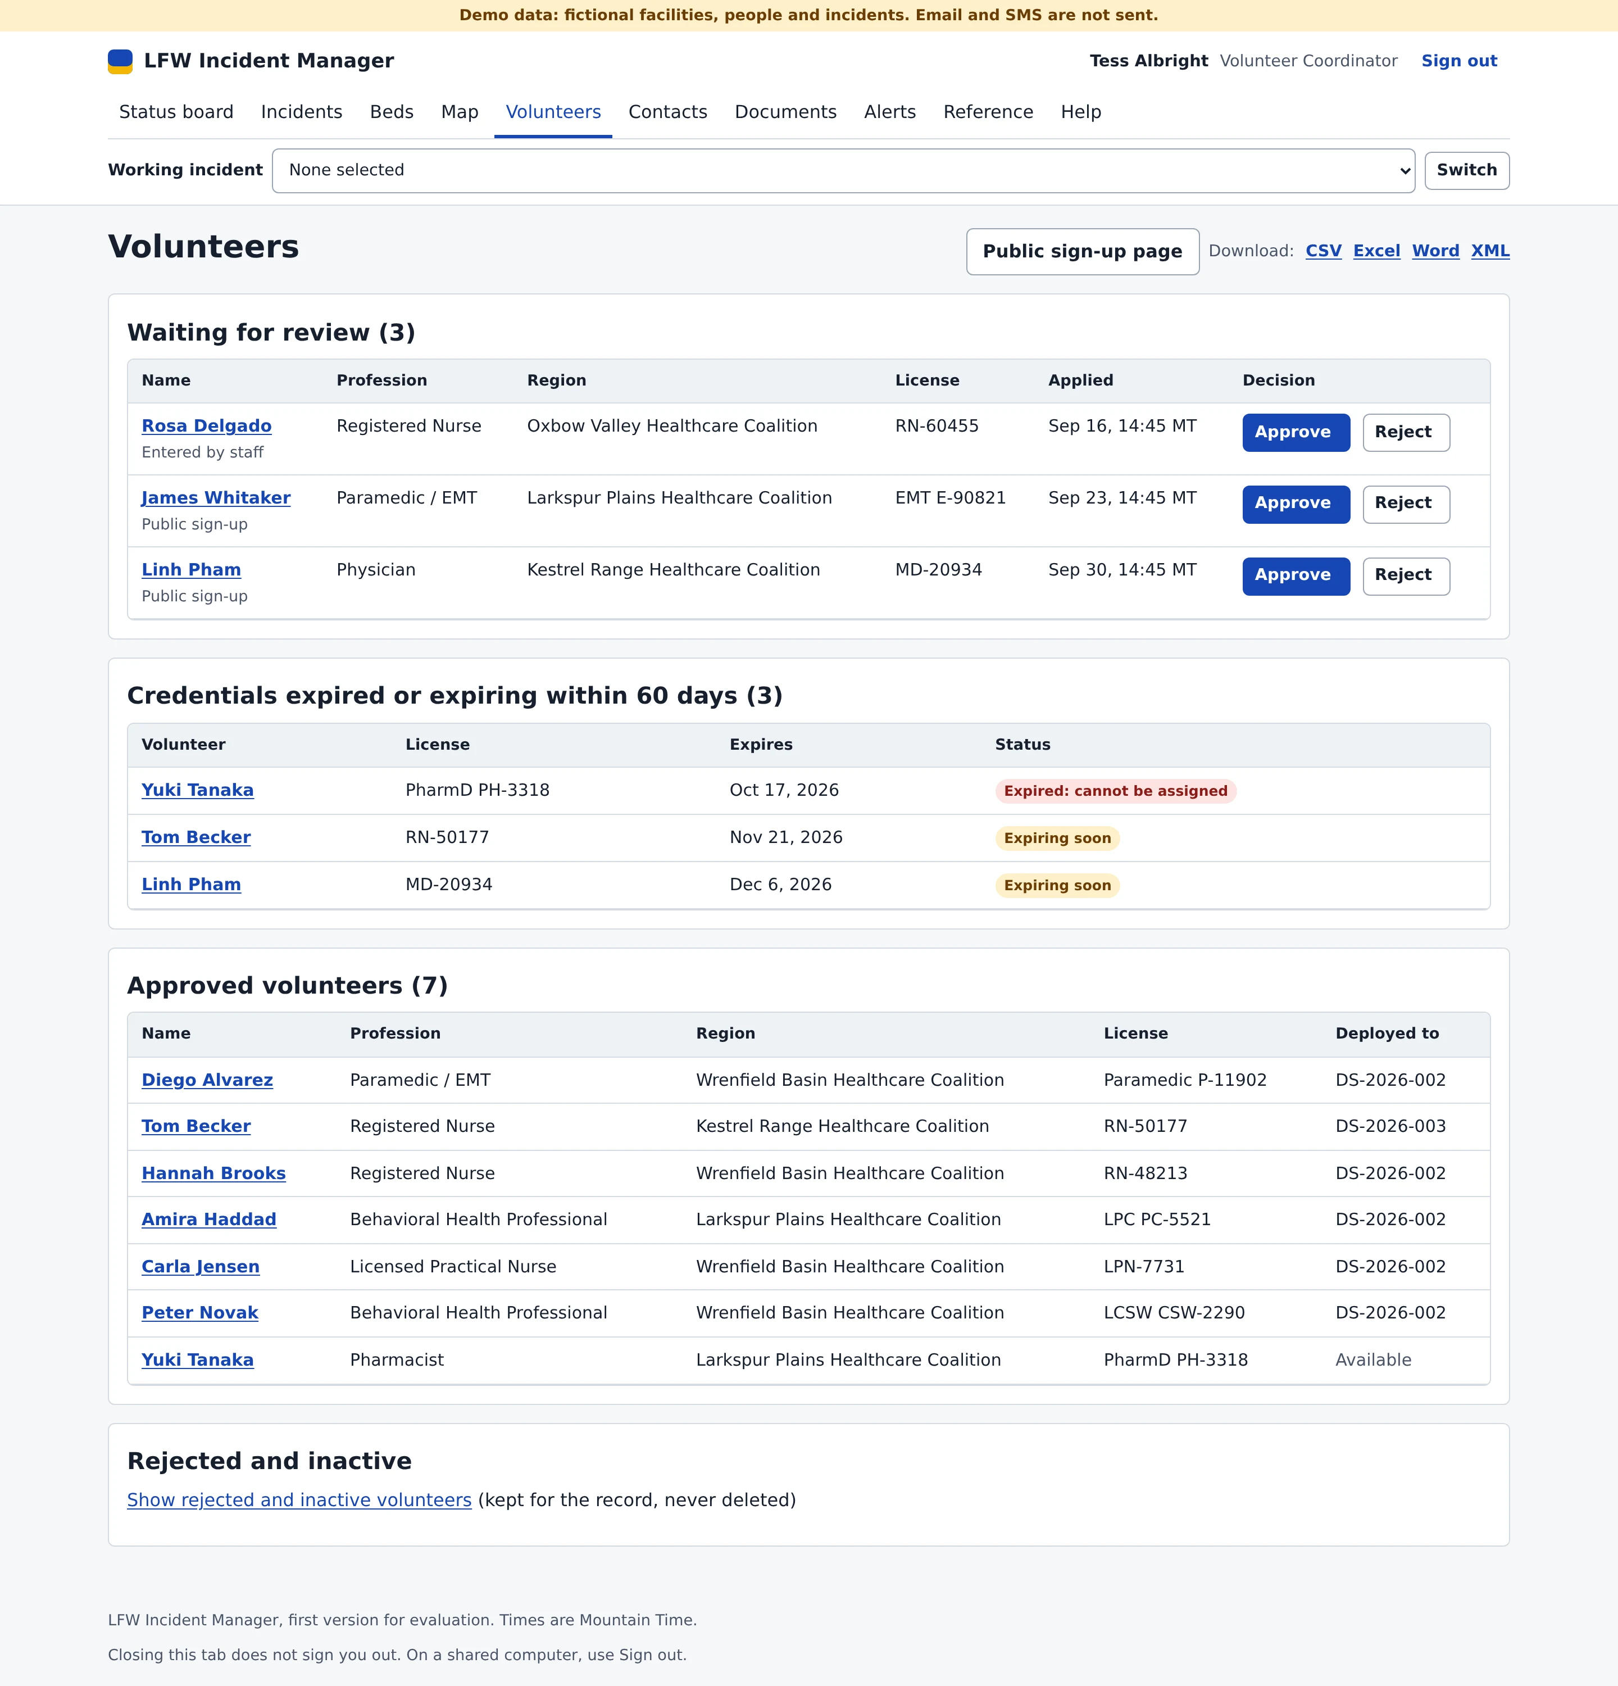Screen dimensions: 1618x1686
Task: Open Carla Jensen's profile
Action: 201,1266
